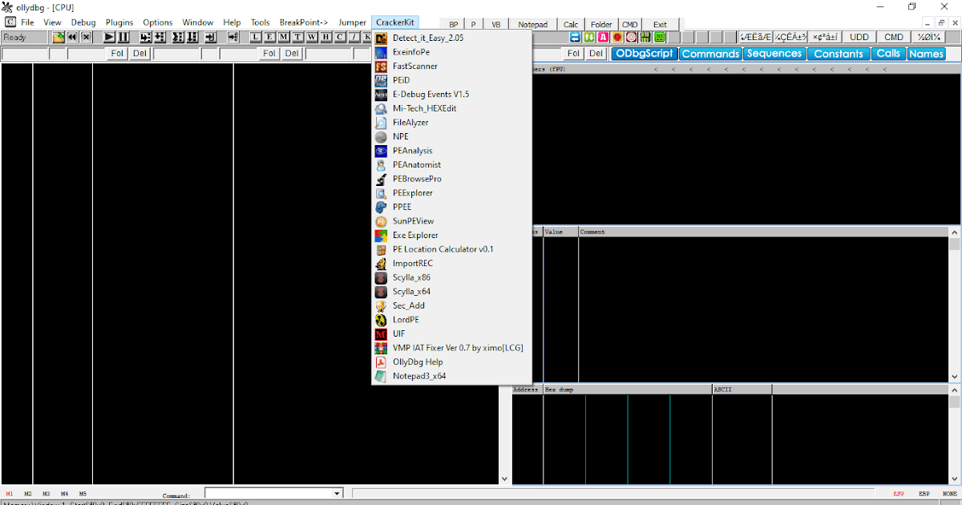
Task: Open the File menu
Action: click(27, 22)
